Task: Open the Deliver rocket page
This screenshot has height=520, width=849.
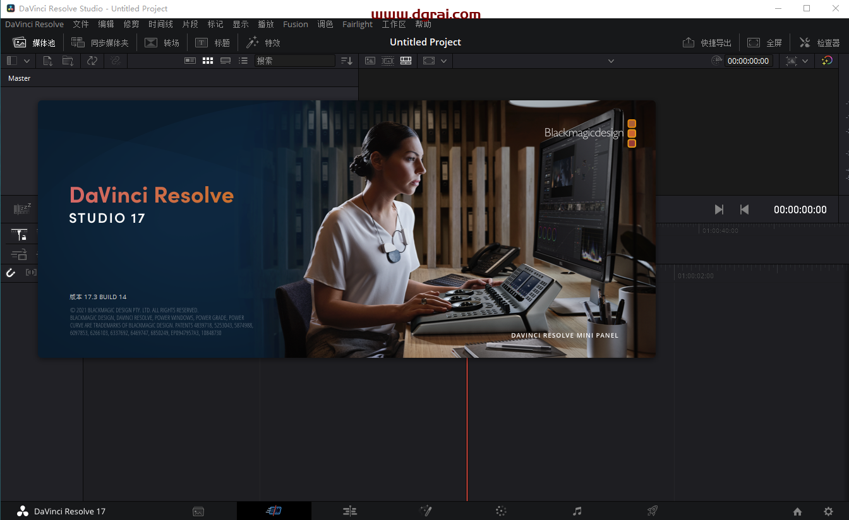Action: pos(653,511)
